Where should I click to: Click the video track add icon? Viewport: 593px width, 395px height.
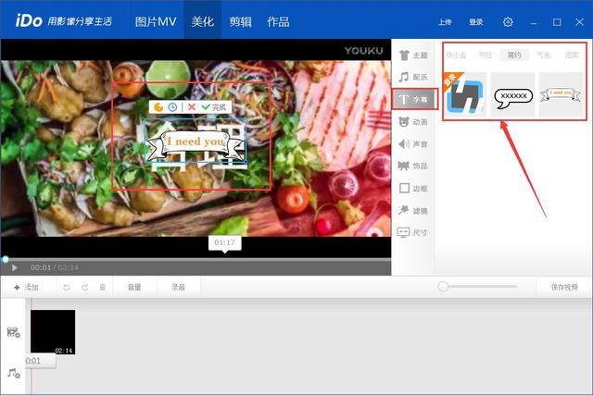tap(14, 332)
